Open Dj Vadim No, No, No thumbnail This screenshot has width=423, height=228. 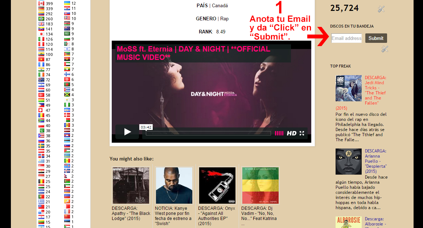pos(260,186)
